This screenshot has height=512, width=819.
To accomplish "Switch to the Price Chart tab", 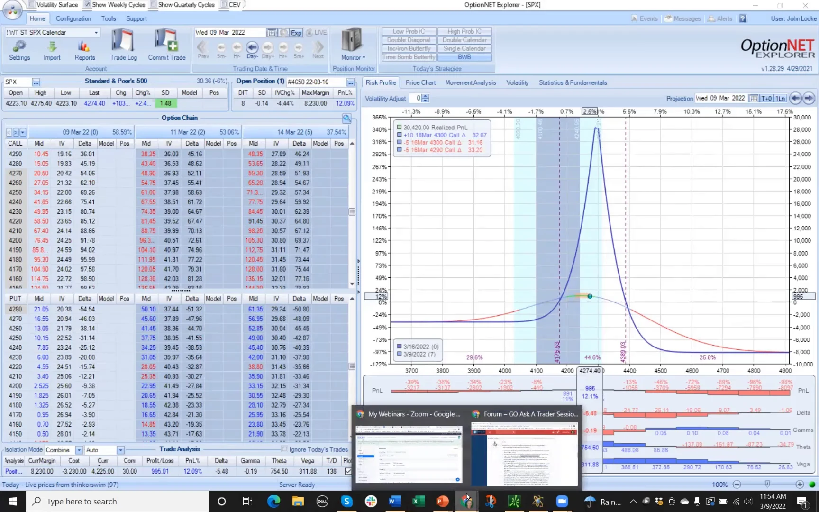I will pyautogui.click(x=420, y=82).
